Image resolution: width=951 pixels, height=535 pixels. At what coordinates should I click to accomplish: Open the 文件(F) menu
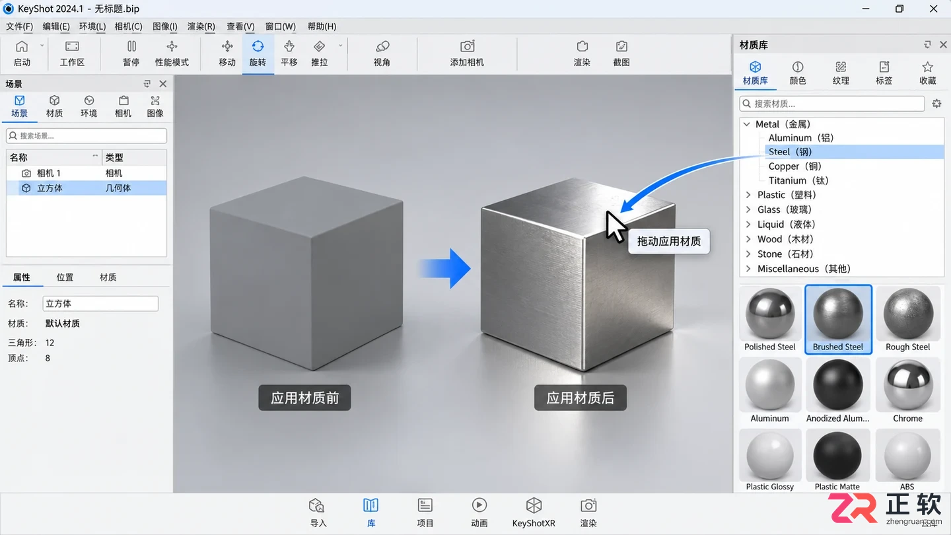(x=19, y=26)
